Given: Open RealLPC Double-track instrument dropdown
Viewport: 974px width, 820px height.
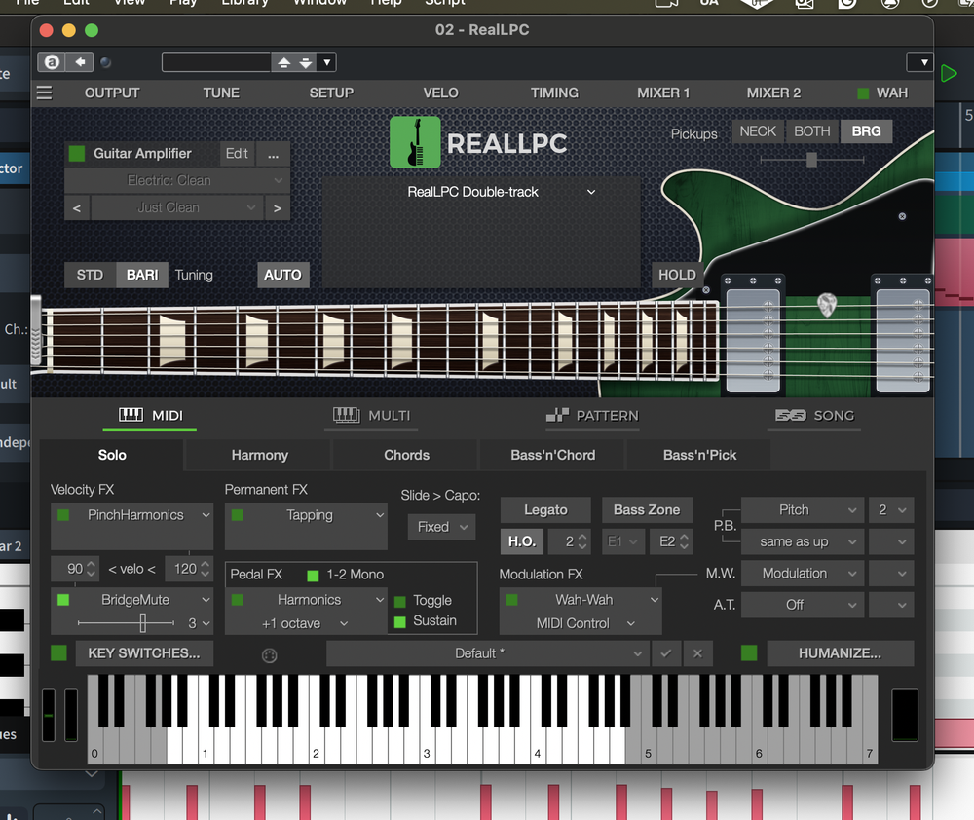Looking at the screenshot, I should click(502, 192).
